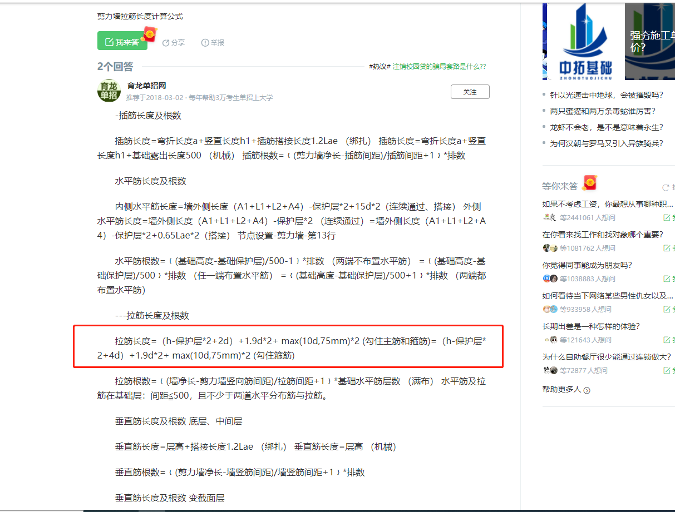Click the red envelope badge on 我来答 button
The height and width of the screenshot is (512, 675).
[149, 35]
